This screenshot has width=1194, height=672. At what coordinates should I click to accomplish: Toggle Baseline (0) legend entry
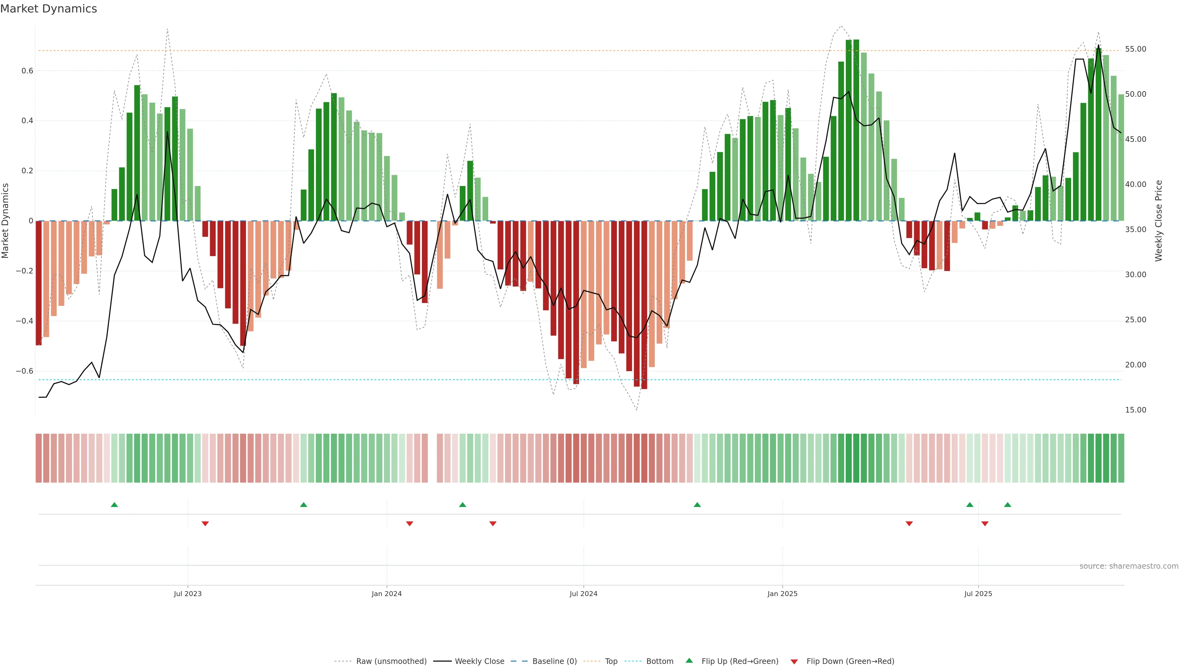pos(554,661)
